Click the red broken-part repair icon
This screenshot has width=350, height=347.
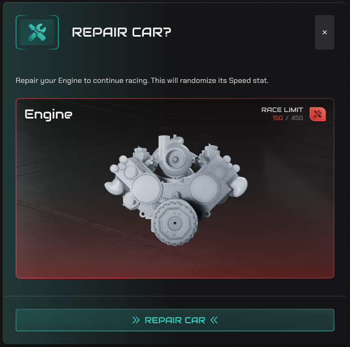click(x=317, y=114)
